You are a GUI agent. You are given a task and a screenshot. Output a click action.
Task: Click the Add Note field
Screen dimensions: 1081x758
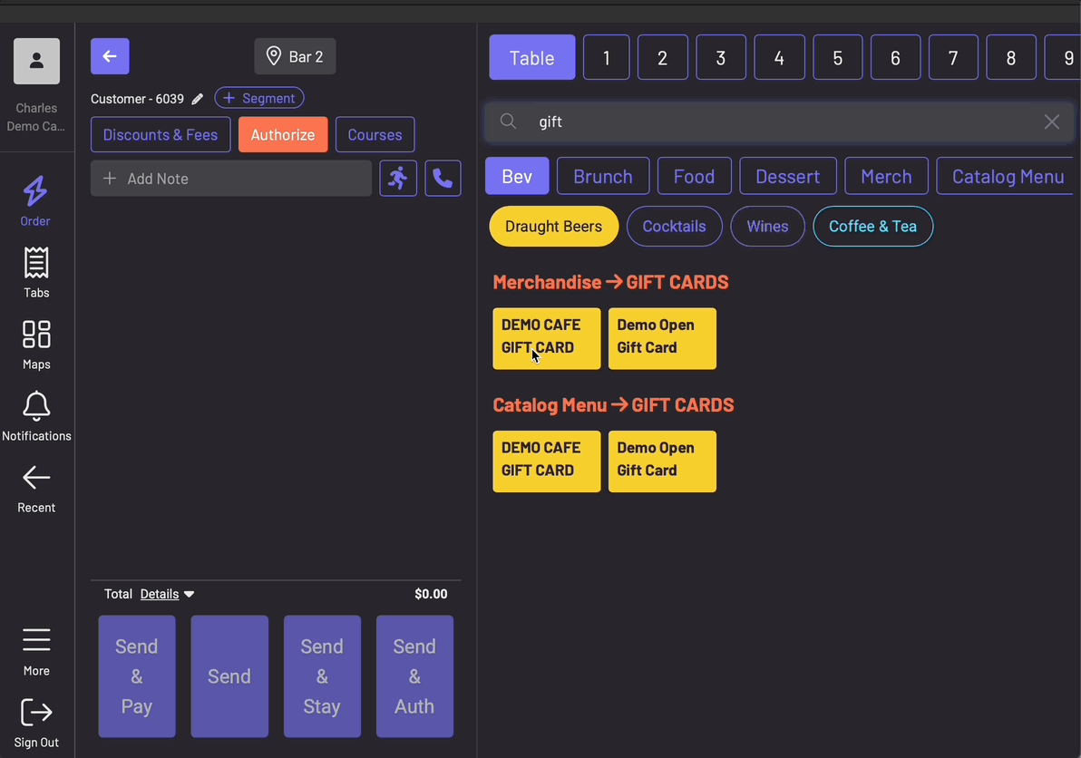[x=231, y=179]
